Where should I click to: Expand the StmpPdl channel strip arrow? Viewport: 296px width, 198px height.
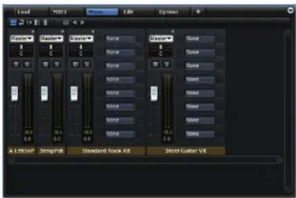point(62,31)
